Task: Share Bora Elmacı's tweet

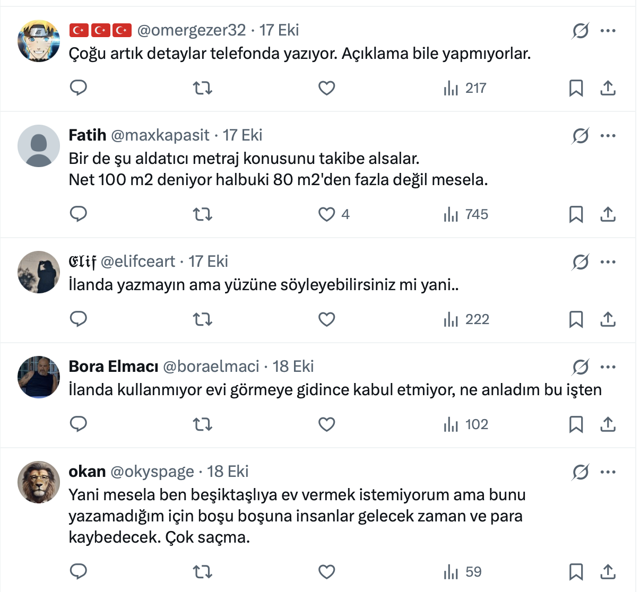Action: pyautogui.click(x=608, y=424)
